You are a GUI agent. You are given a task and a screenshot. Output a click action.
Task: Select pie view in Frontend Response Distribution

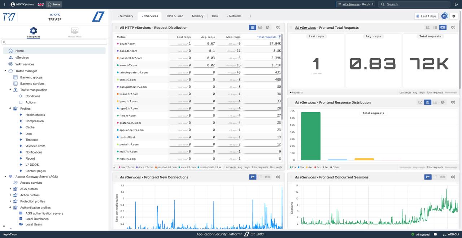[443, 102]
